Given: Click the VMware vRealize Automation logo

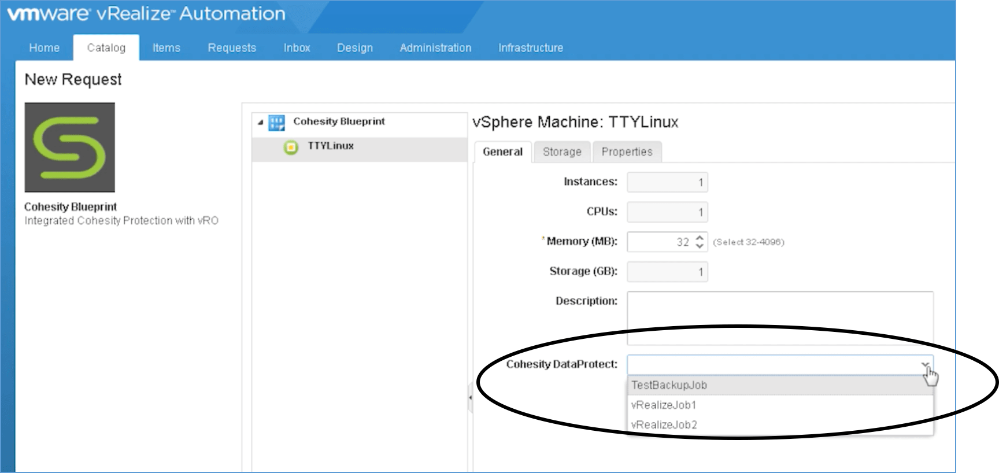Looking at the screenshot, I should [x=146, y=13].
